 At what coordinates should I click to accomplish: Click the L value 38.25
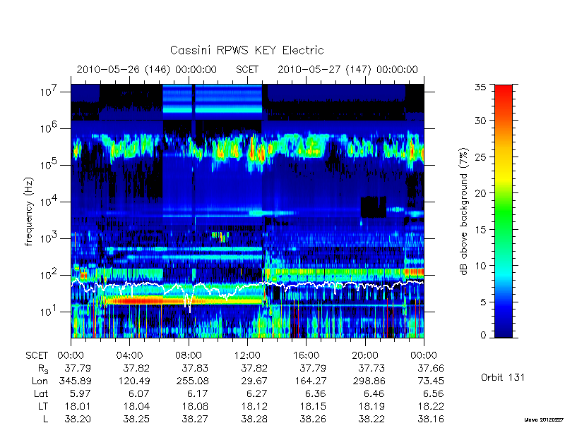tap(136, 419)
